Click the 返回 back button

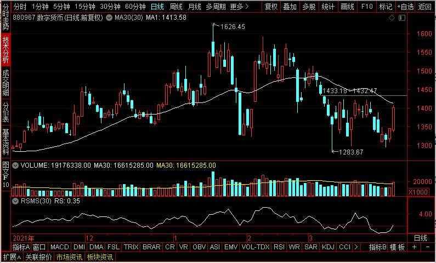point(425,7)
